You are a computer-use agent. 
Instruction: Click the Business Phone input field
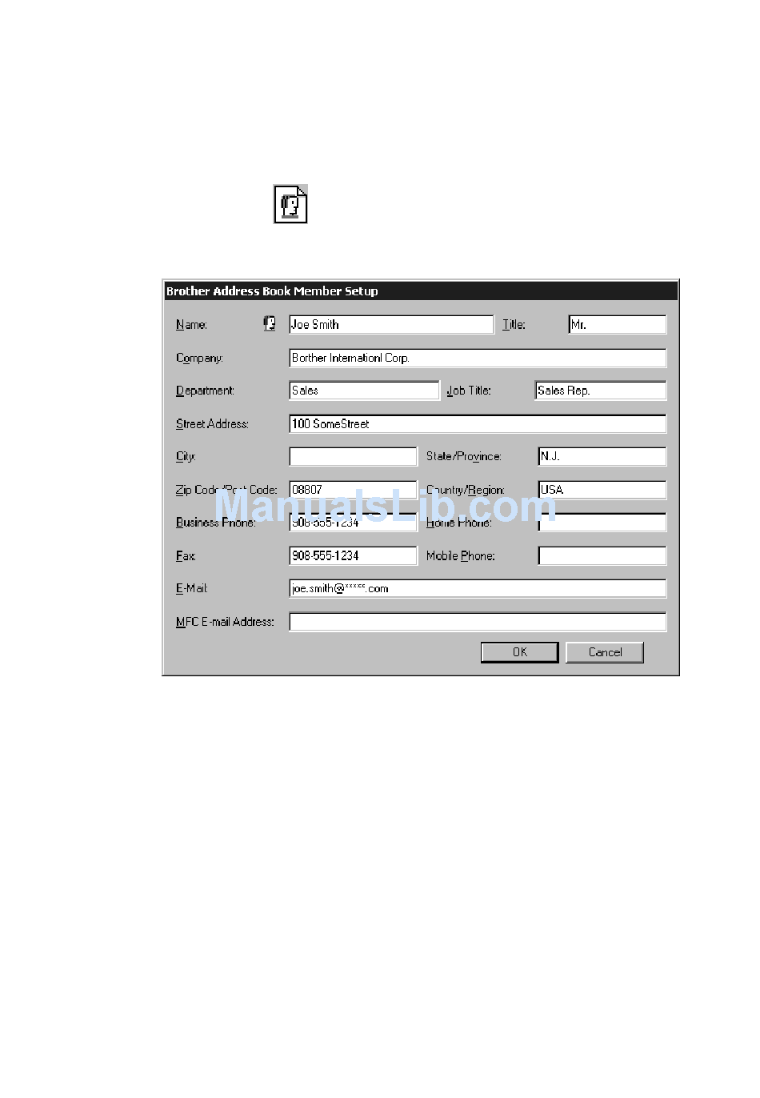353,523
